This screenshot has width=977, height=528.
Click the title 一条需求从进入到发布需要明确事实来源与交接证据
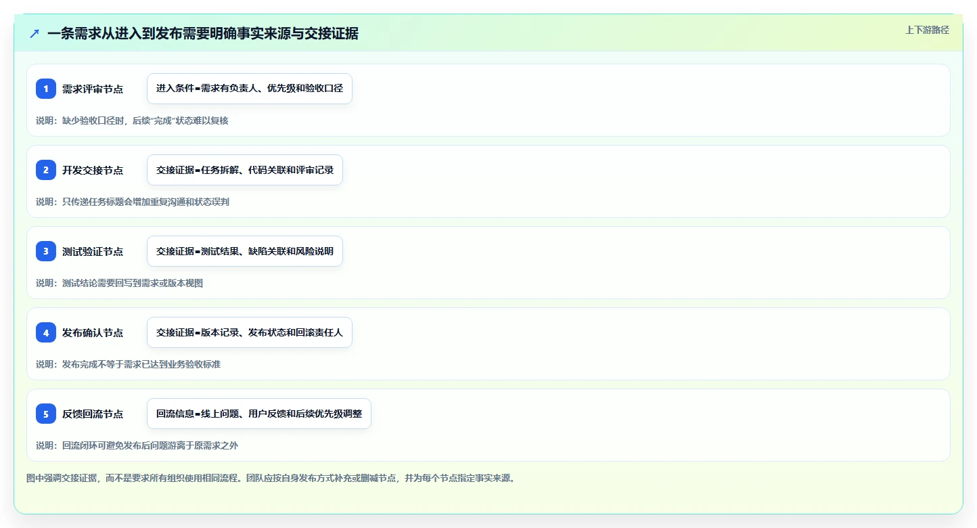(203, 34)
